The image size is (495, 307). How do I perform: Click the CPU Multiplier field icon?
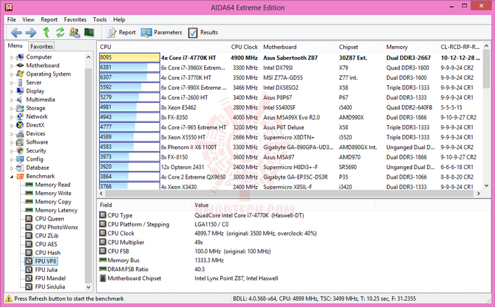point(102,242)
